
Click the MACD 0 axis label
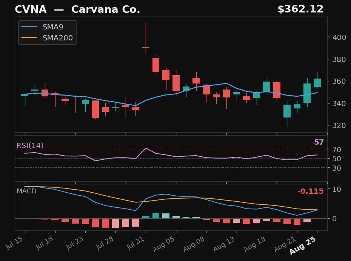(x=334, y=219)
